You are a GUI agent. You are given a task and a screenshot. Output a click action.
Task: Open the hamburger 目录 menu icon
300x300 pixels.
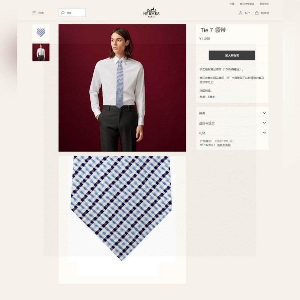pyautogui.click(x=34, y=13)
